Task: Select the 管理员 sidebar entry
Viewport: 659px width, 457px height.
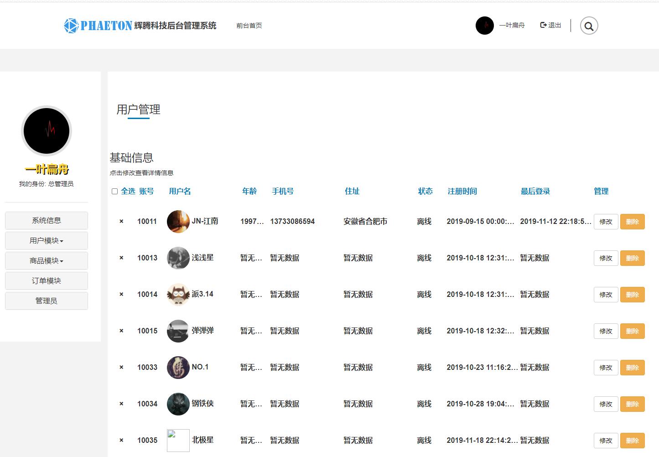Action: [x=46, y=301]
